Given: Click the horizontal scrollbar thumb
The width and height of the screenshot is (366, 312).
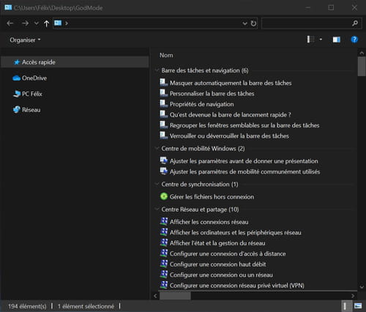Looking at the screenshot, I should 175,296.
